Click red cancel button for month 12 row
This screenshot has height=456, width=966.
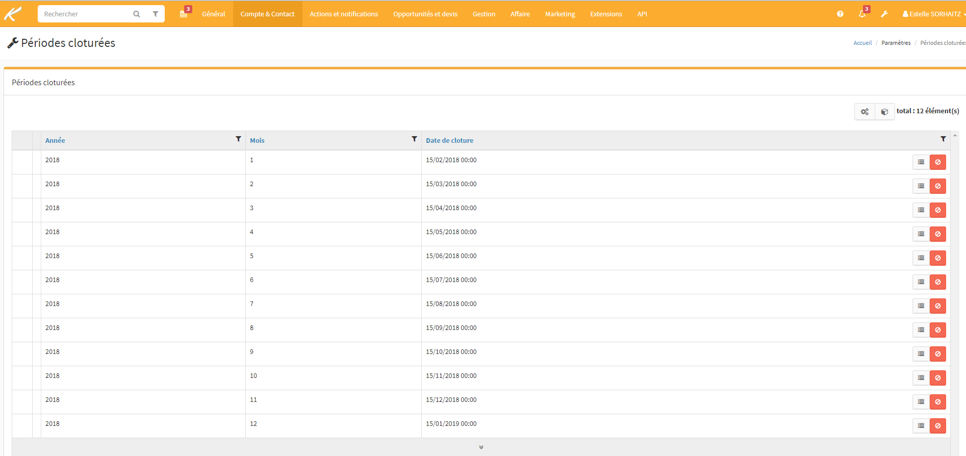point(938,426)
